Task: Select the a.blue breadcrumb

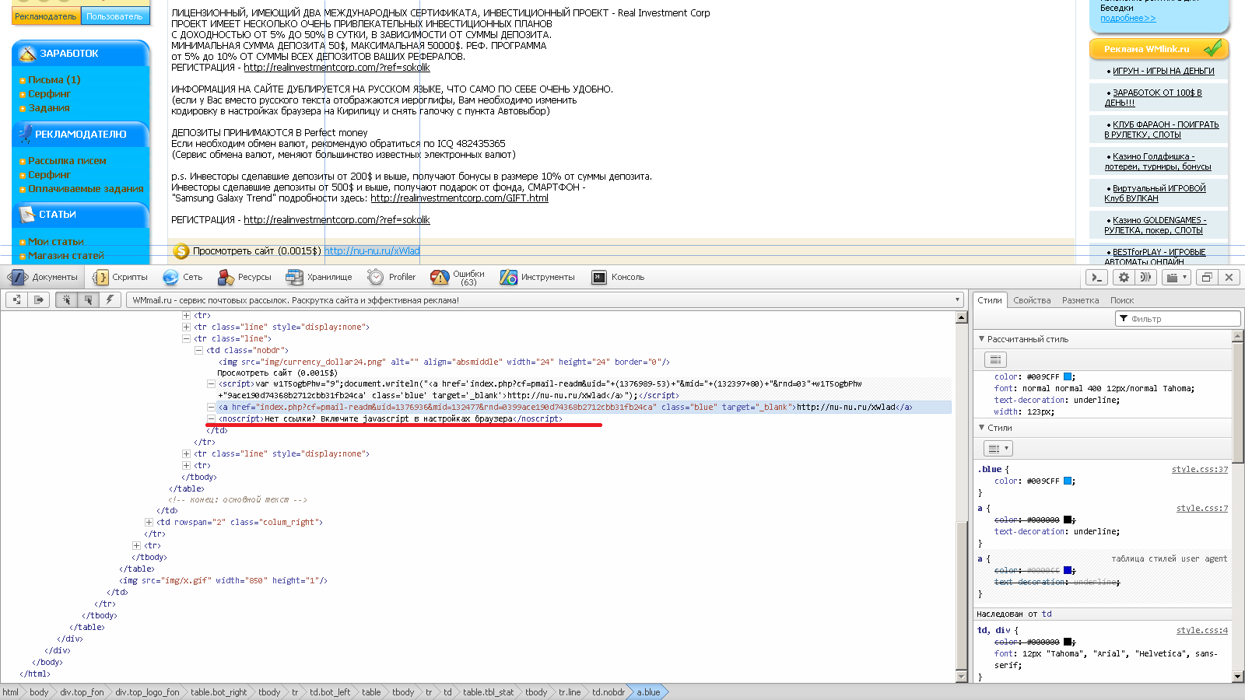Action: [x=647, y=692]
